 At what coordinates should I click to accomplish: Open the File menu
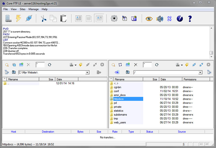tap(5, 9)
